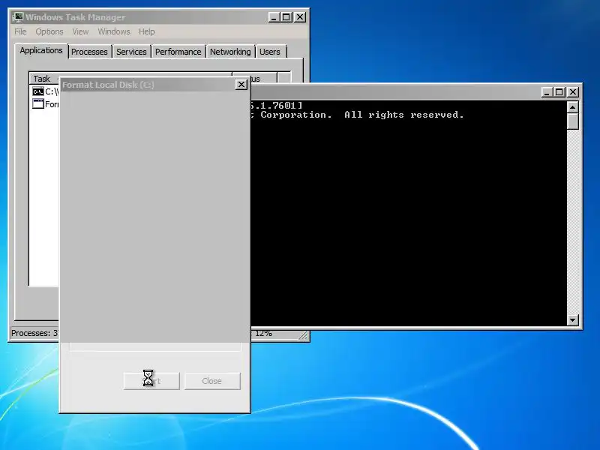Click the Task Manager resize grip

click(303, 335)
